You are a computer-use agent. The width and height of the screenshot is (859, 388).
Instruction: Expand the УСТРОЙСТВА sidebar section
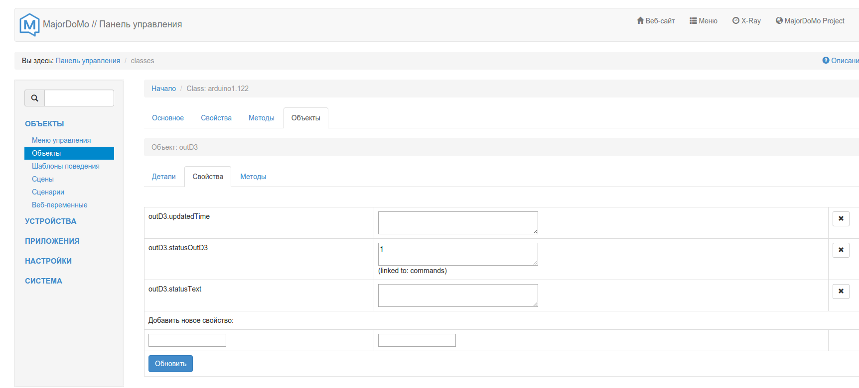coord(50,221)
